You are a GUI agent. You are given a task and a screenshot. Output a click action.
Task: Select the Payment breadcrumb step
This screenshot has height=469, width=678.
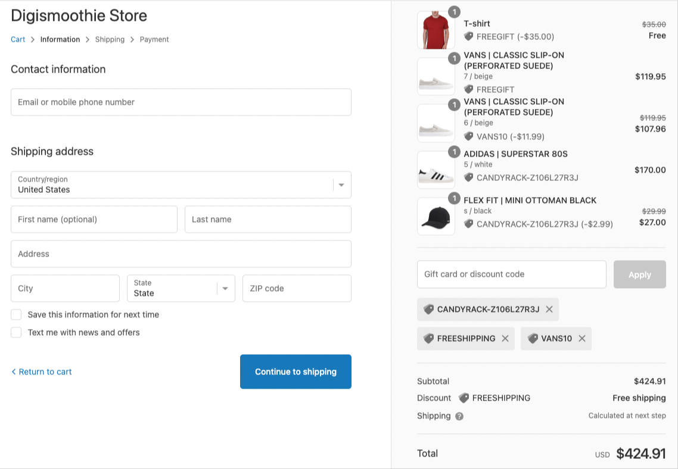click(154, 39)
